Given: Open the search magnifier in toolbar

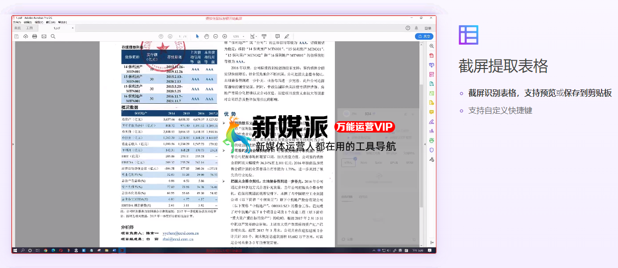Looking at the screenshot, I should 53,36.
